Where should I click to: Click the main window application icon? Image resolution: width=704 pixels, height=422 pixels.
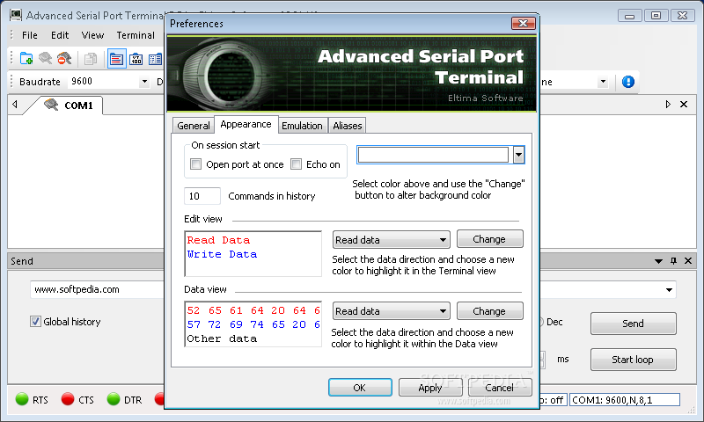tap(16, 15)
